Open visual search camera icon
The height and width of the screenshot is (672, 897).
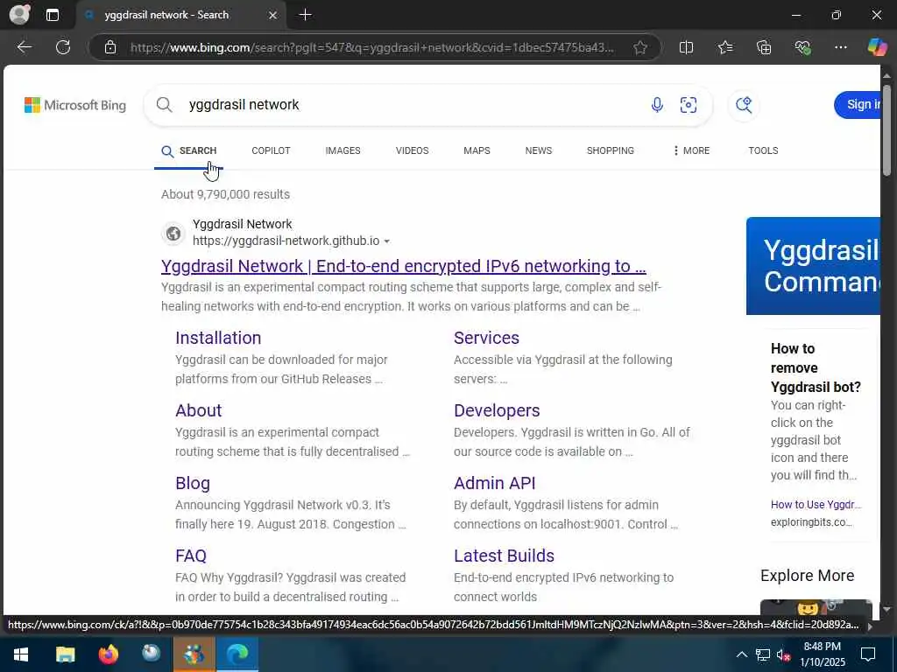[x=689, y=105]
